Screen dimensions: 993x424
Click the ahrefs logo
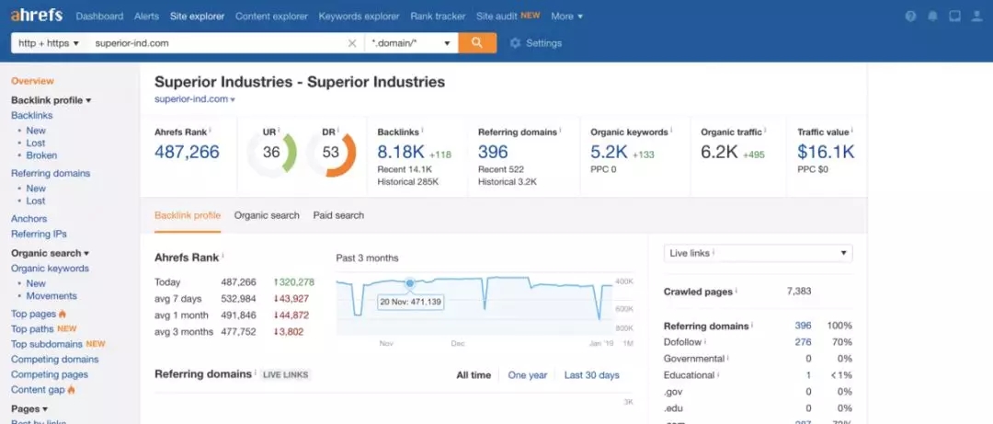[37, 17]
